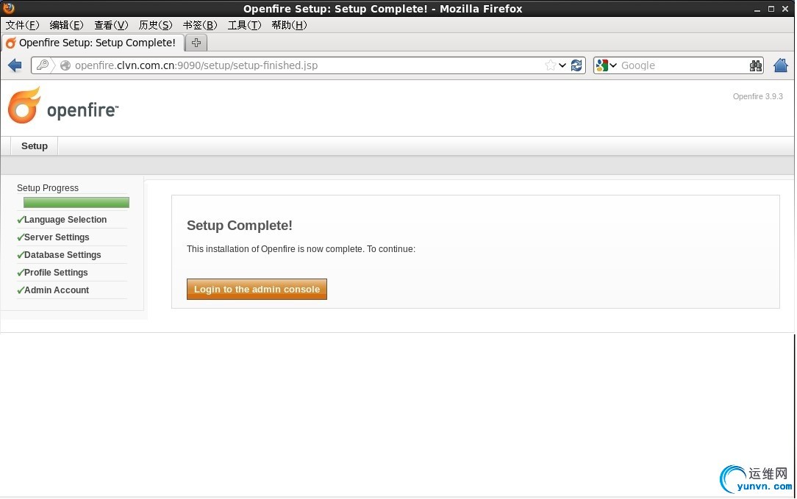The image size is (797, 499).
Task: Click the Server Settings step
Action: point(57,237)
